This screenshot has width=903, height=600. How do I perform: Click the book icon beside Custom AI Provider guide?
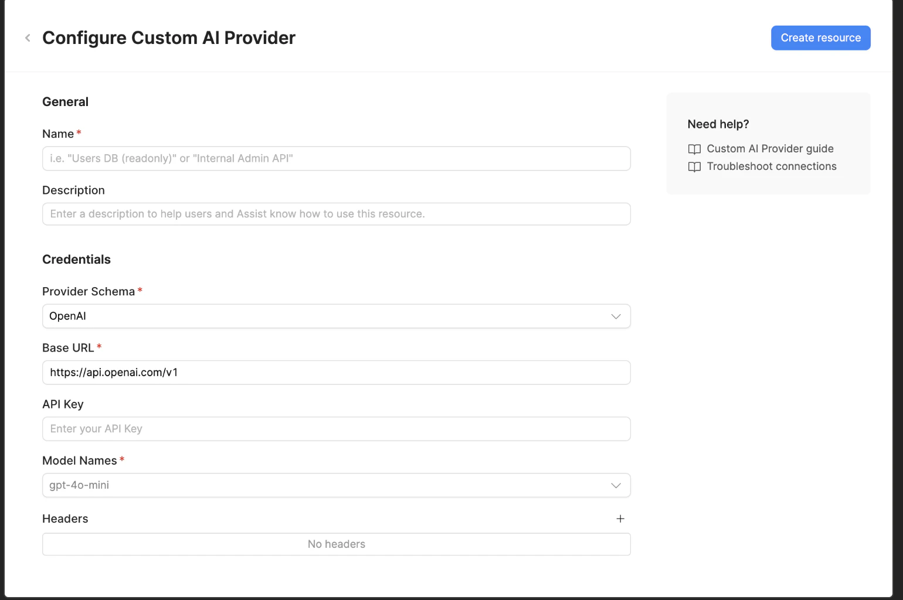(694, 149)
